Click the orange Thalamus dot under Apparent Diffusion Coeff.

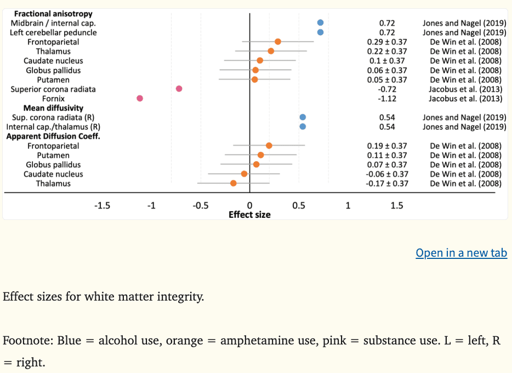[234, 183]
